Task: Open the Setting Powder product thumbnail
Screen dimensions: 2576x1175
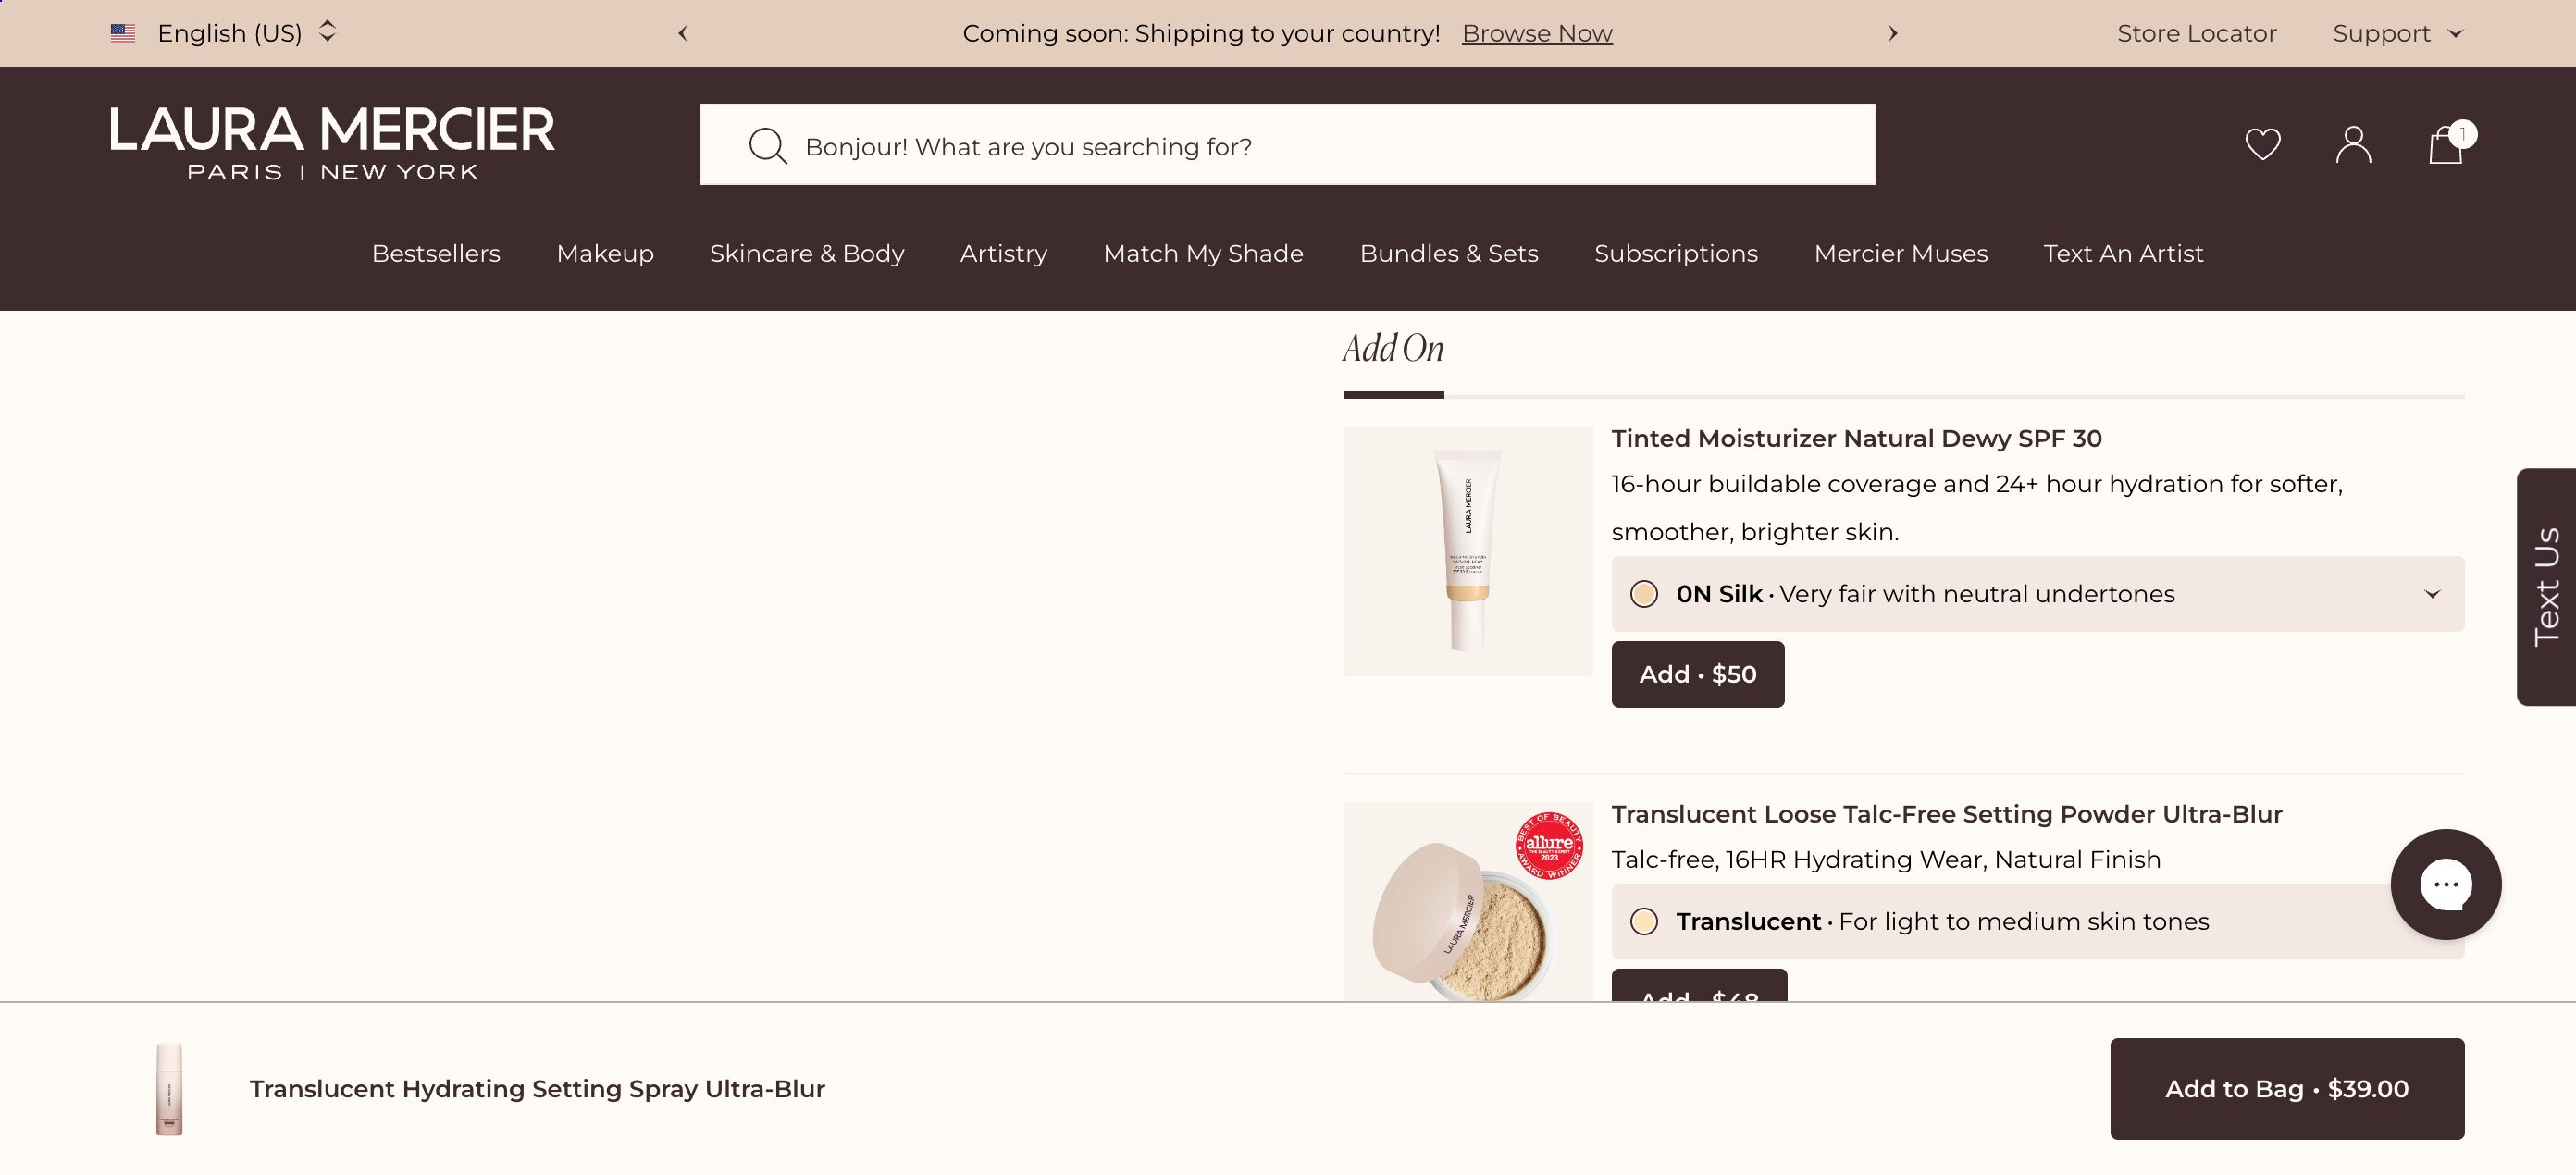Action: point(1468,901)
